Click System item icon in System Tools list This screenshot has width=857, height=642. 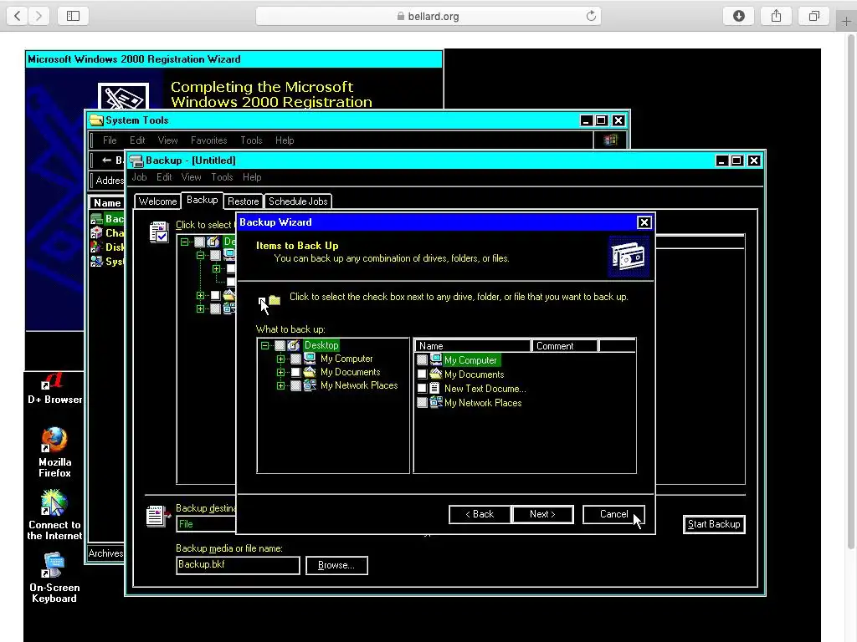coord(97,262)
